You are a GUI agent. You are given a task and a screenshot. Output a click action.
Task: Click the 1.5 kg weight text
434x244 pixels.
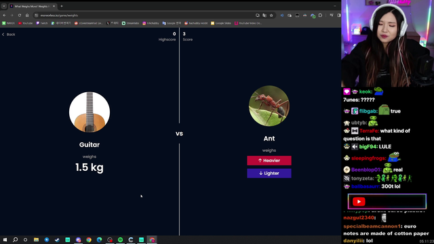[x=90, y=167]
